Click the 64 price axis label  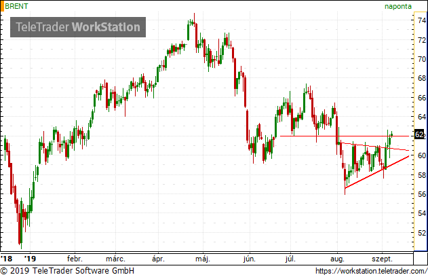[x=422, y=117]
